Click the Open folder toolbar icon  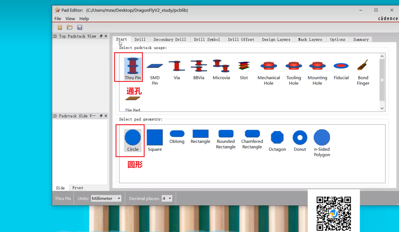point(70,27)
